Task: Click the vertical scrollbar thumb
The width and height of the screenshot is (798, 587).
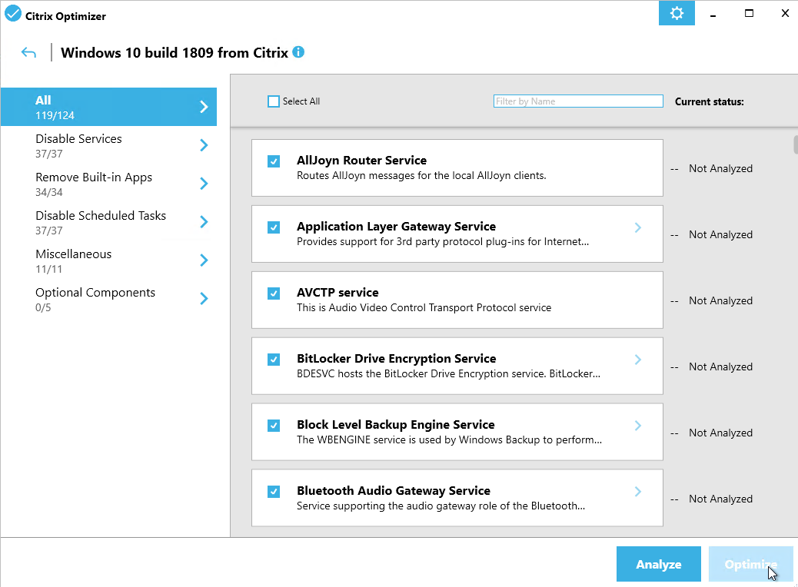Action: tap(796, 144)
